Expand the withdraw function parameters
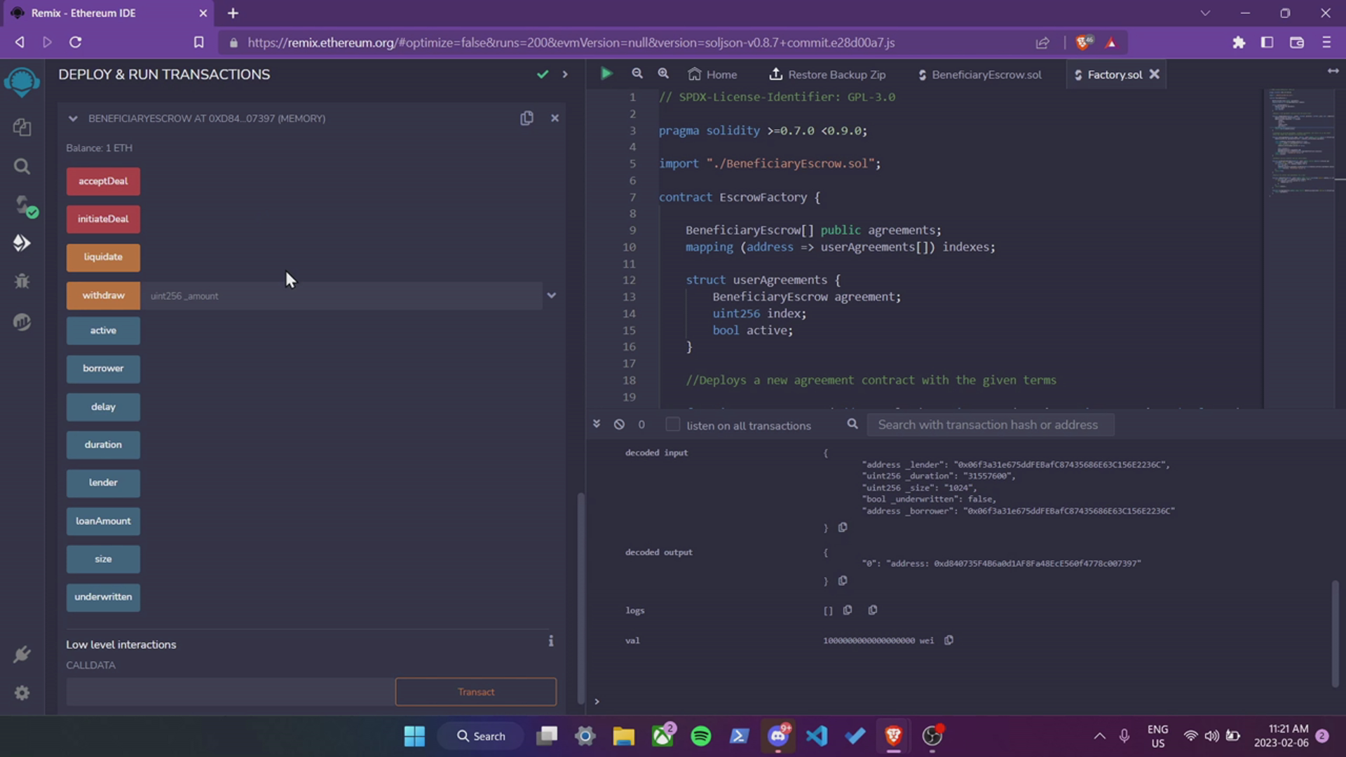1346x757 pixels. pyautogui.click(x=552, y=295)
